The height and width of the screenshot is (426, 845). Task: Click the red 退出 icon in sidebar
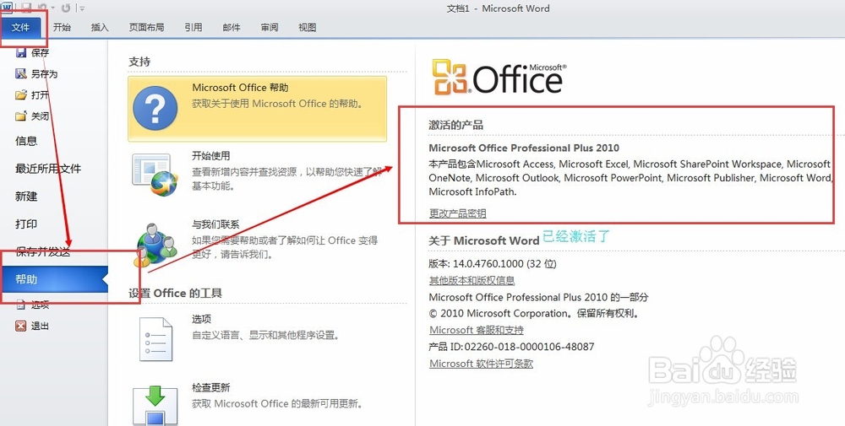tap(20, 326)
